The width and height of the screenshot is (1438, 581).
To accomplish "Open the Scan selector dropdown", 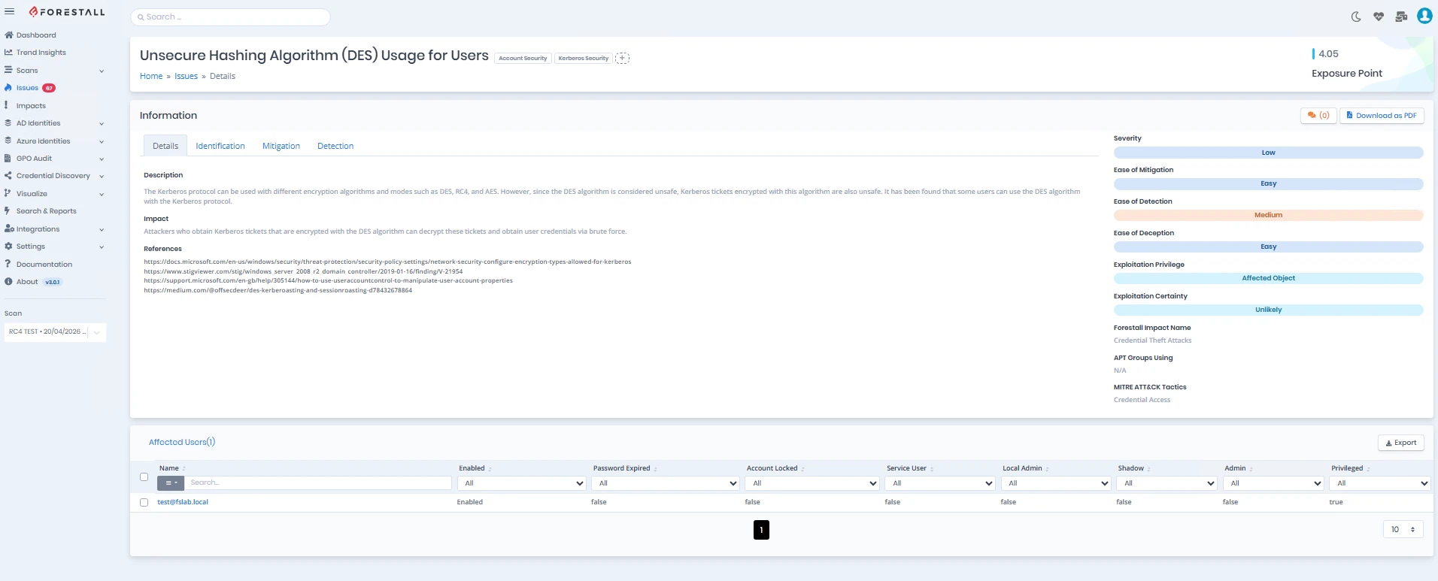I will pyautogui.click(x=55, y=331).
